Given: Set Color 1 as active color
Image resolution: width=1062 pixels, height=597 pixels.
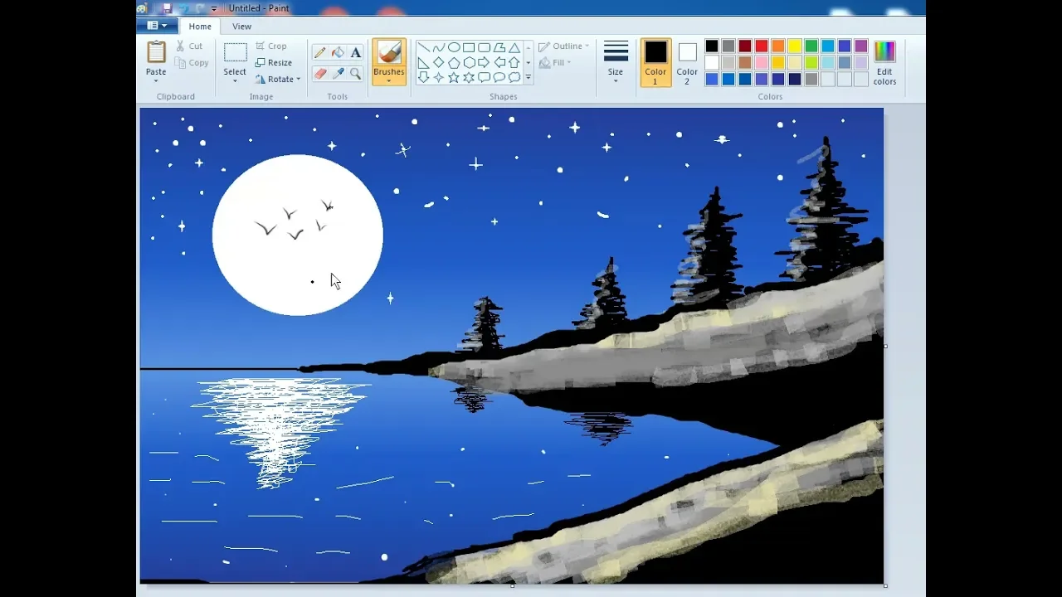Looking at the screenshot, I should (655, 62).
